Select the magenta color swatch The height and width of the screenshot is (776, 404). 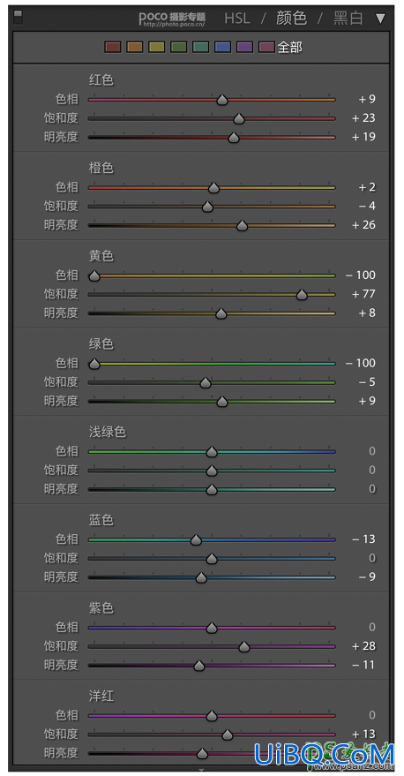[x=266, y=47]
